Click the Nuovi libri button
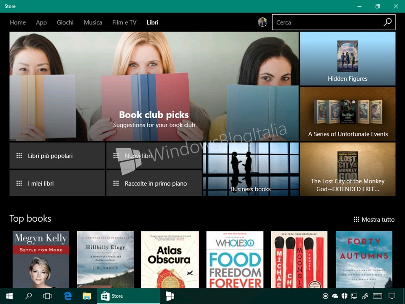The image size is (405, 304). [154, 156]
